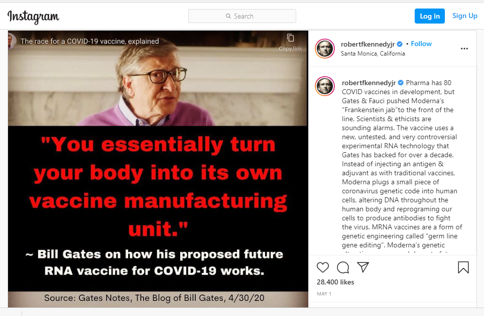Save the post with the bookmark icon
This screenshot has width=484, height=316.
click(463, 267)
